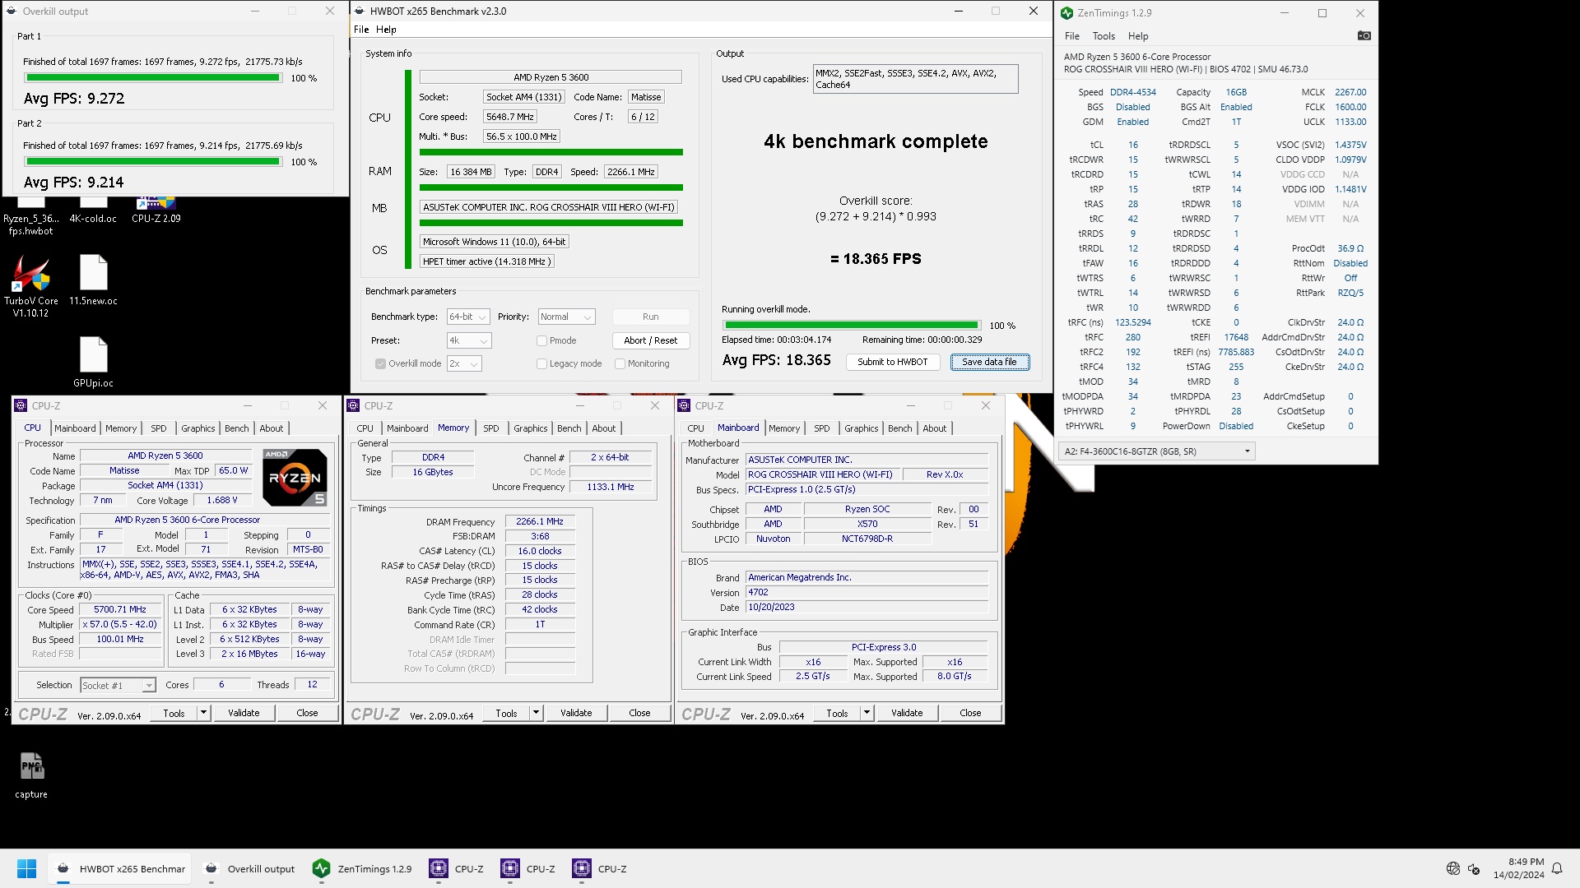Click the Part 2 progress bar
Image resolution: width=1580 pixels, height=888 pixels.
[153, 161]
